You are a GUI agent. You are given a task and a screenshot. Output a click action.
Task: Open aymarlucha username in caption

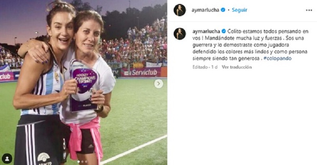tap(206, 31)
